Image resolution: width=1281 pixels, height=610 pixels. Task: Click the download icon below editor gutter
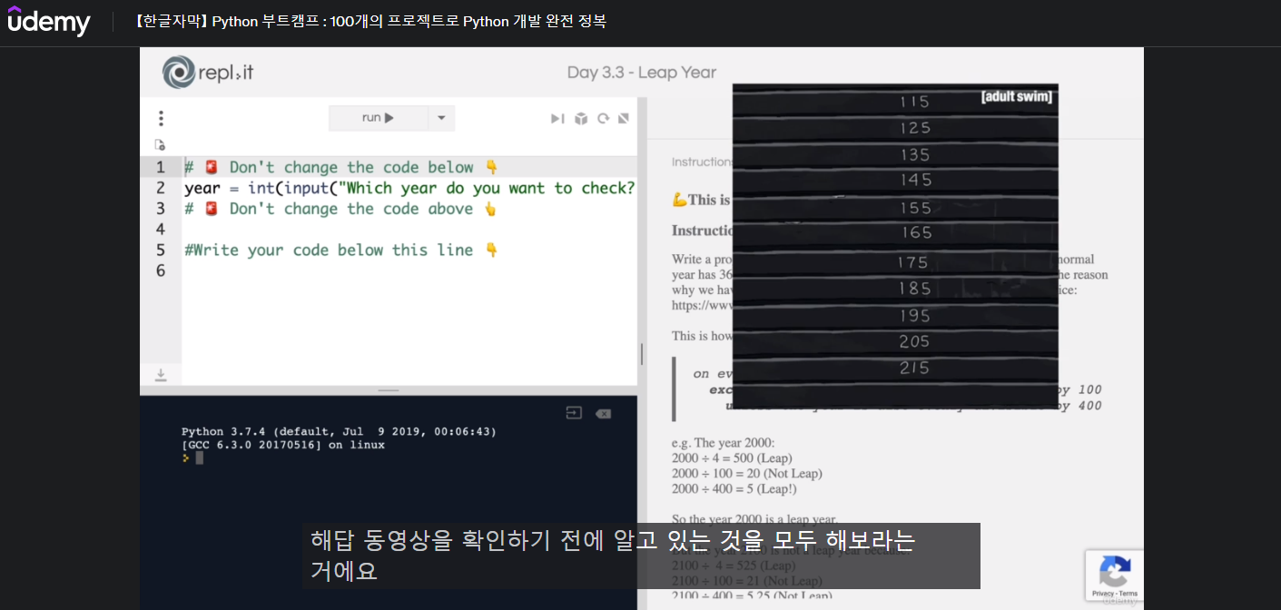click(161, 375)
